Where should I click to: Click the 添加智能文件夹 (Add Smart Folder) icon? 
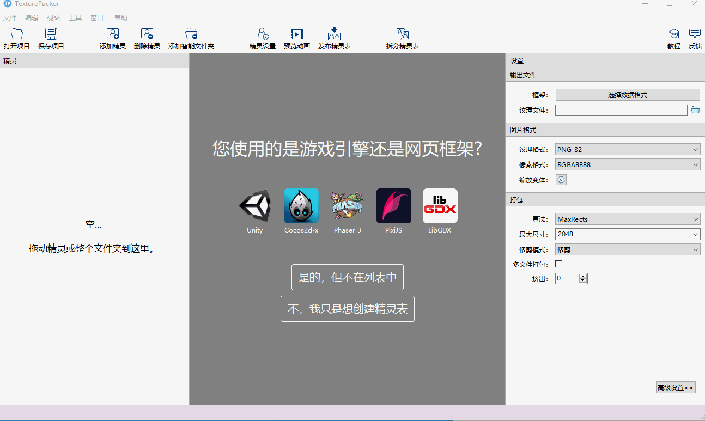[x=191, y=34]
